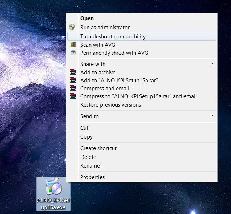
Task: Click Create shortcut menu entry
Action: point(98,148)
